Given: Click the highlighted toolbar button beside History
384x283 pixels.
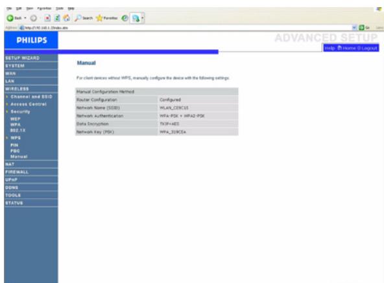Looking at the screenshot, I should click(x=136, y=18).
